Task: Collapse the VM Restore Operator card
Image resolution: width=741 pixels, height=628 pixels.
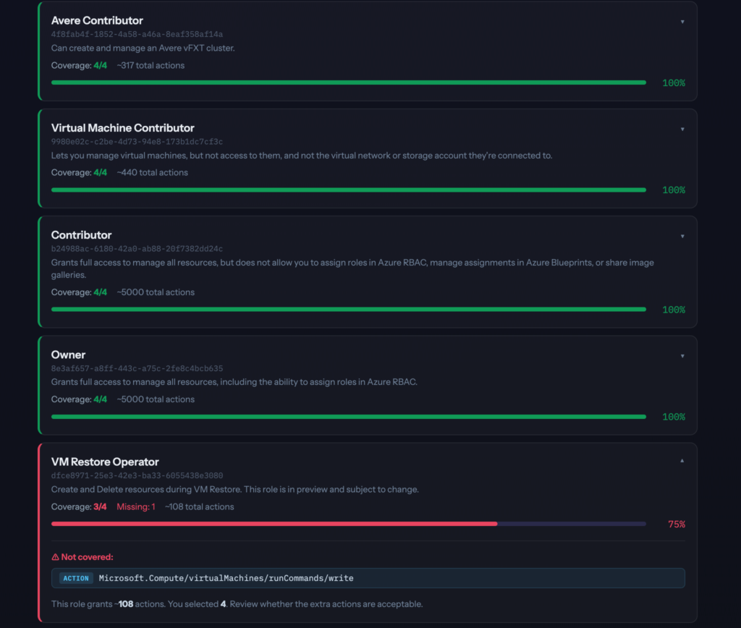Action: coord(682,461)
